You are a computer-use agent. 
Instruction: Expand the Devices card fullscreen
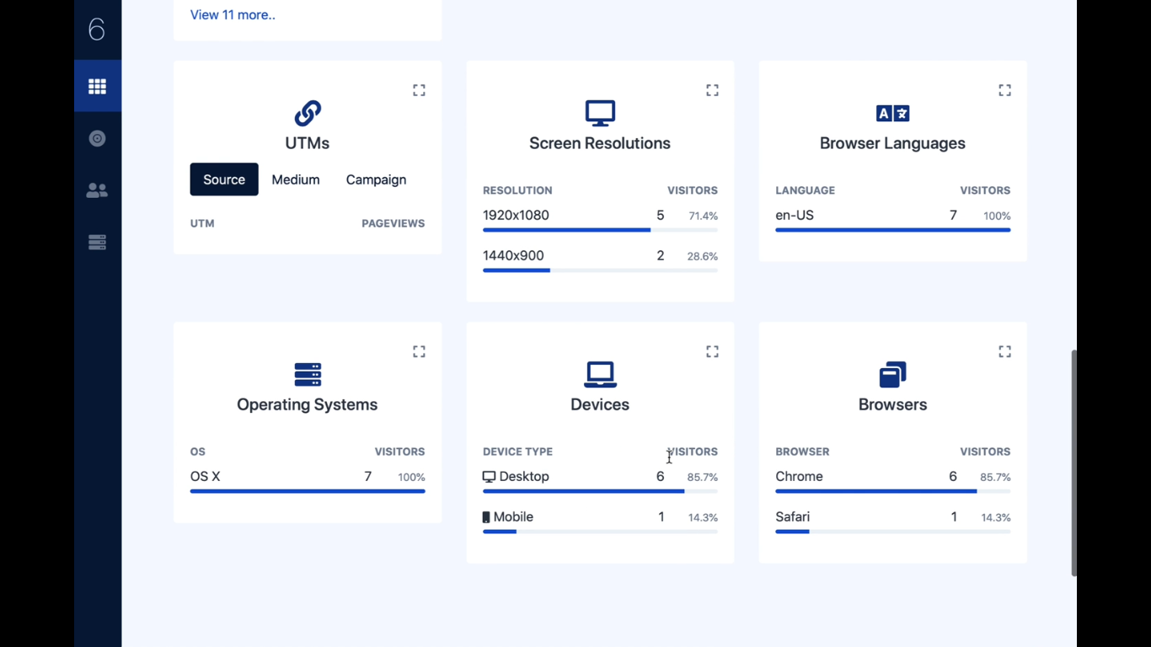coord(712,351)
